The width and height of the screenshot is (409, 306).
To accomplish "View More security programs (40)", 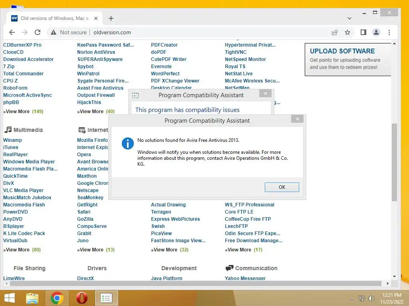I will [x=96, y=112].
